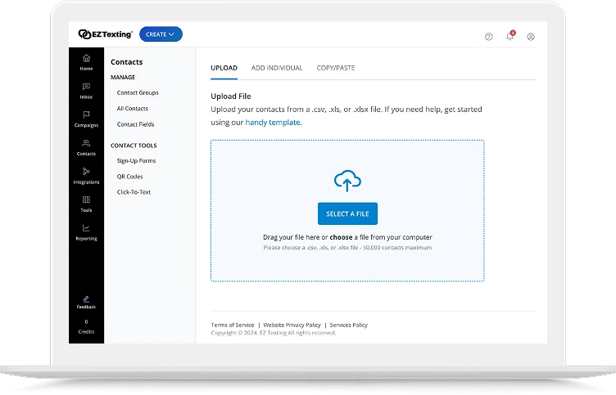Viewport: 616px width, 395px height.
Task: Open Integrations in the sidebar
Action: click(87, 176)
